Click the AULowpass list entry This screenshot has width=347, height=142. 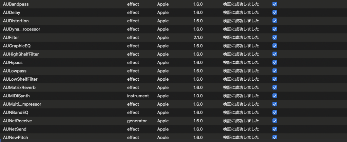click(15, 71)
